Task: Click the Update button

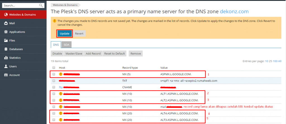Action: [65, 34]
